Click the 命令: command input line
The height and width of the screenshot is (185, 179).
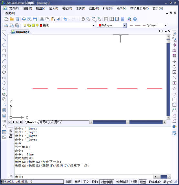click(x=84, y=177)
